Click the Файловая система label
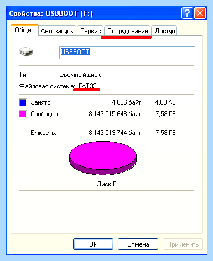Viewport: 213px width, 261px height. pyautogui.click(x=47, y=86)
